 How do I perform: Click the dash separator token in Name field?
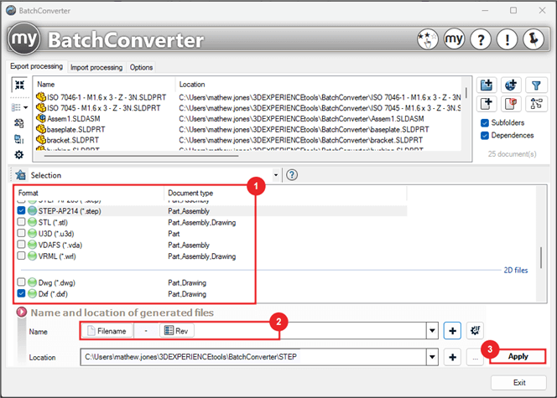[146, 331]
